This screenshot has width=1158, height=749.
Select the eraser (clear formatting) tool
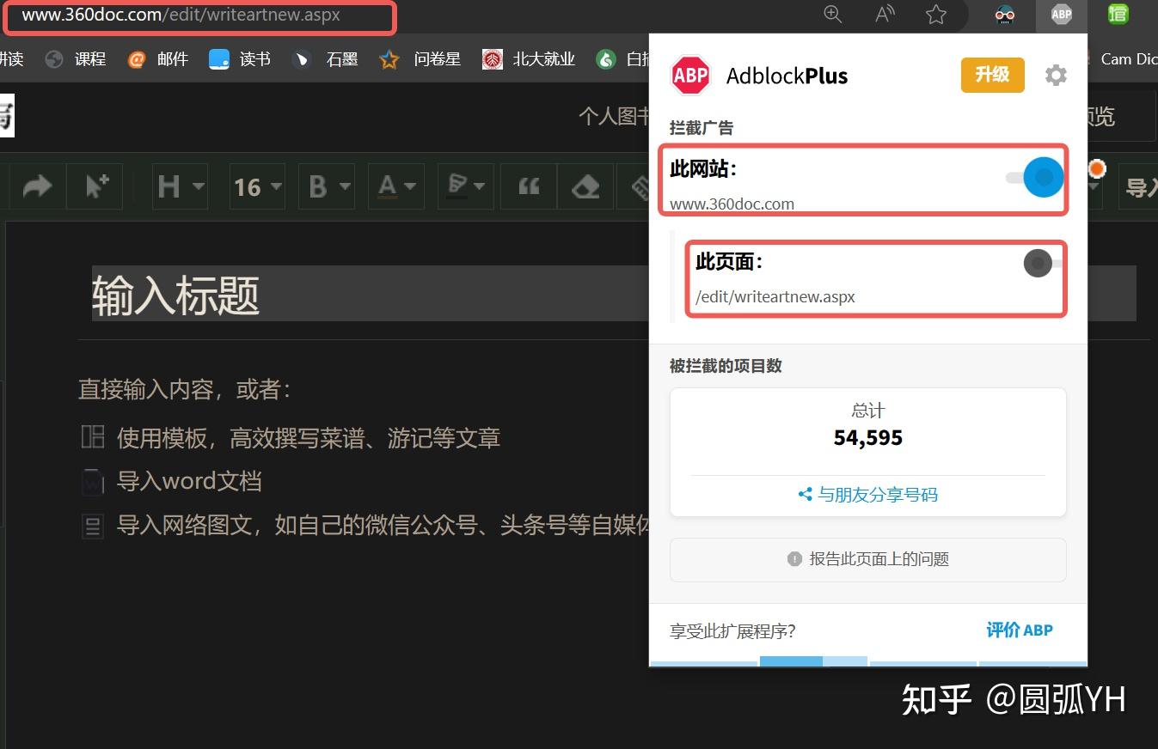pos(585,186)
